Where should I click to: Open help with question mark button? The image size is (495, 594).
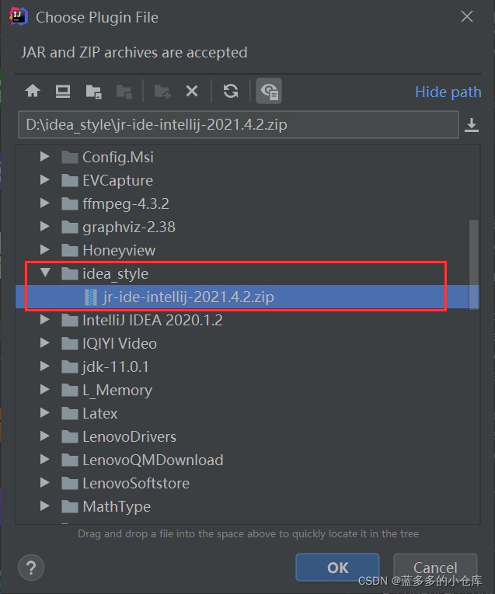pyautogui.click(x=31, y=568)
